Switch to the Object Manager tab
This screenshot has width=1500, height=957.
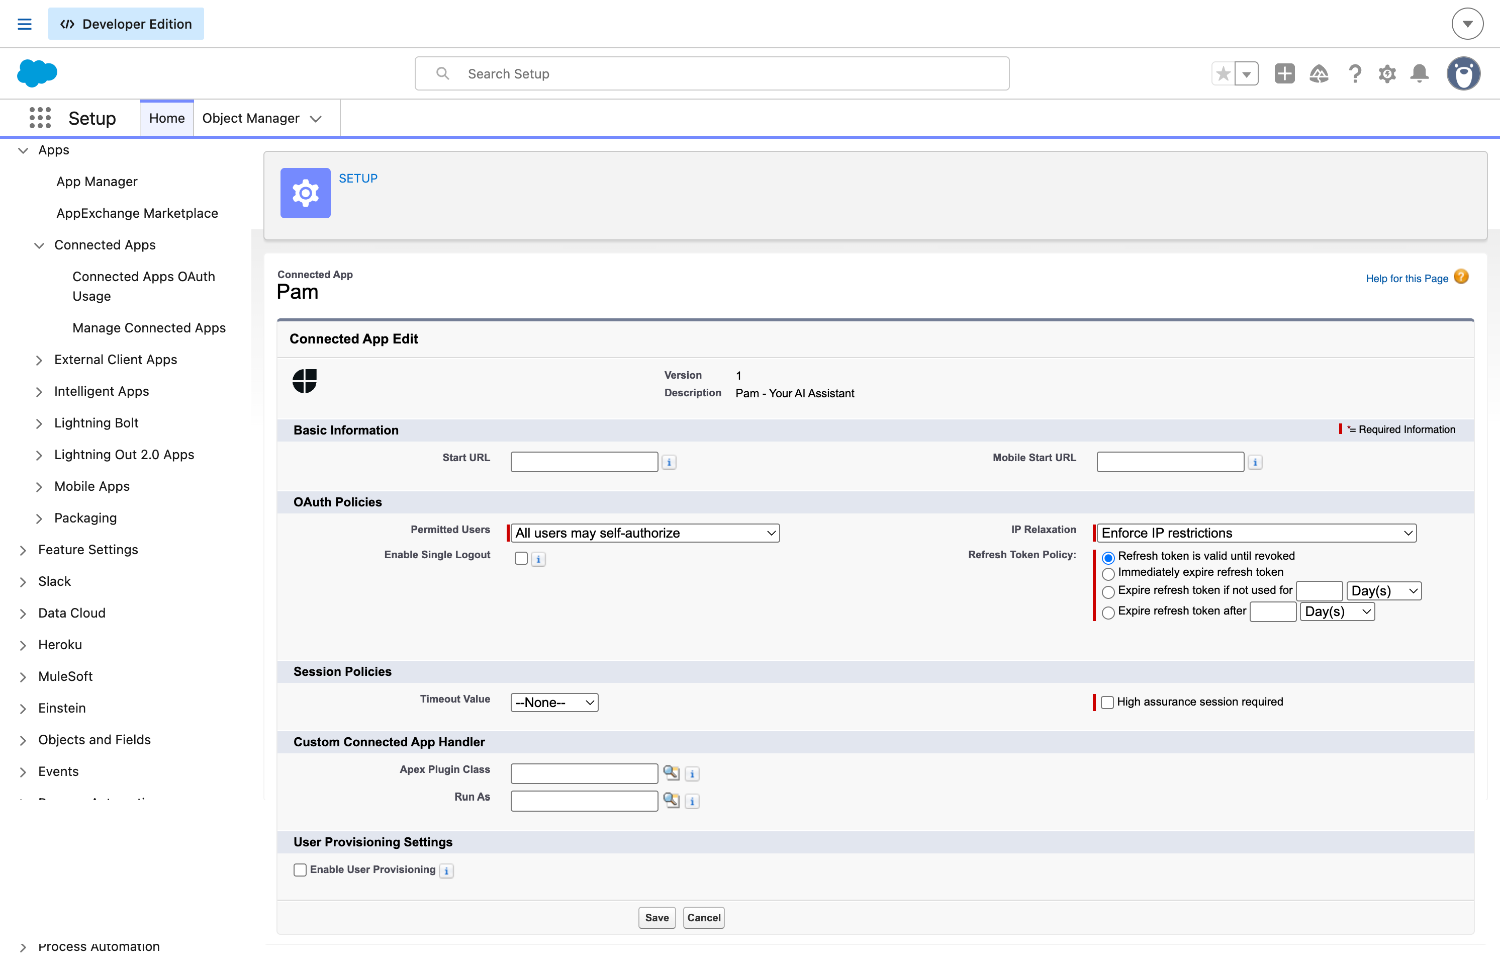pos(250,118)
